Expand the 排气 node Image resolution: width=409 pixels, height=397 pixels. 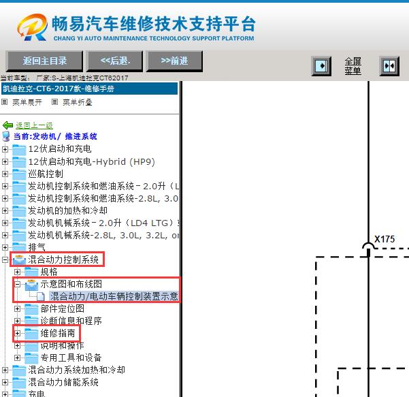pos(5,247)
